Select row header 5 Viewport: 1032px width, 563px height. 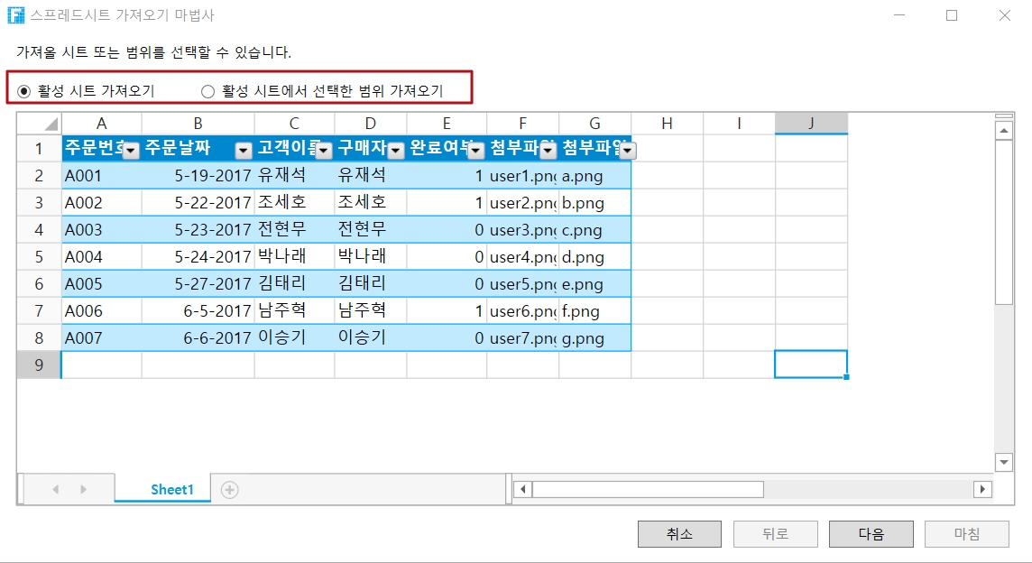pos(39,256)
